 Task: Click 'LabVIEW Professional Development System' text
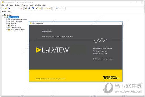tap(58, 37)
